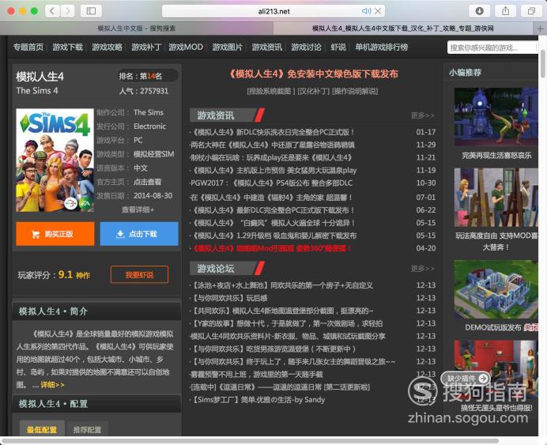Open 捏脸系统截图 link
This screenshot has height=445, width=547.
(271, 92)
